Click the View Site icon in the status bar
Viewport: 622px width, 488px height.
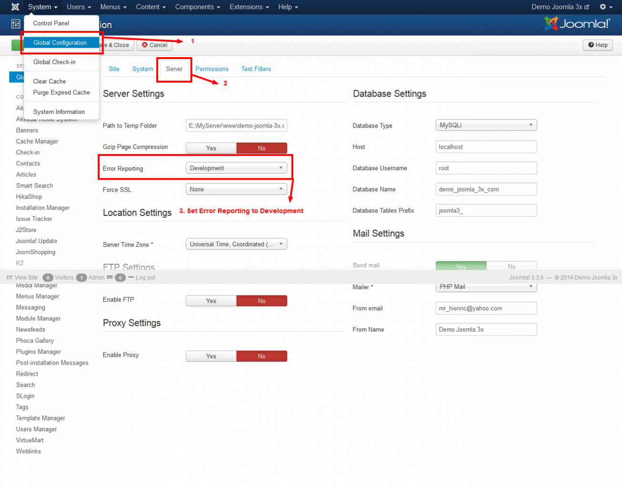[x=10, y=277]
